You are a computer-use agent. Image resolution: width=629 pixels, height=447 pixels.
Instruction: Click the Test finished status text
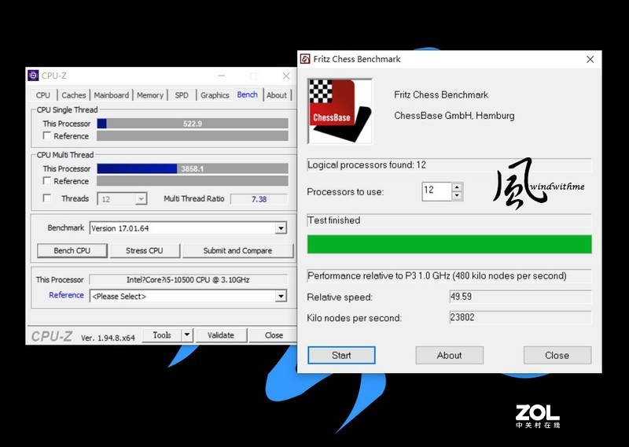pyautogui.click(x=333, y=220)
